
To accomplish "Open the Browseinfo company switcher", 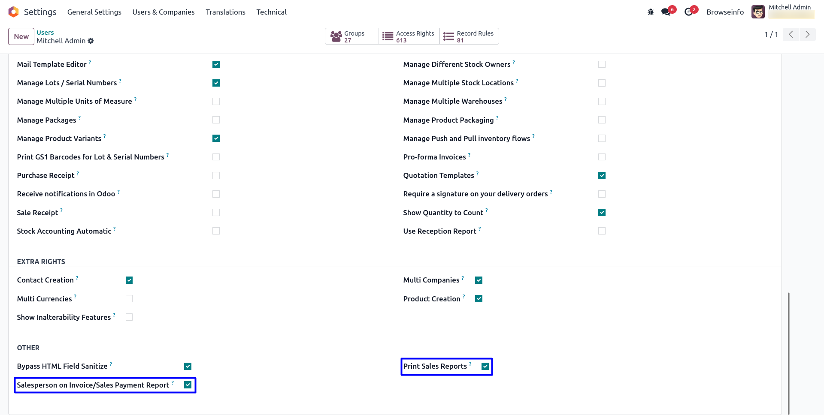I will (725, 12).
